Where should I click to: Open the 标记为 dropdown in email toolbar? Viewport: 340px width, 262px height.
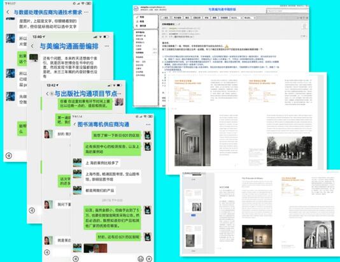tap(236, 18)
